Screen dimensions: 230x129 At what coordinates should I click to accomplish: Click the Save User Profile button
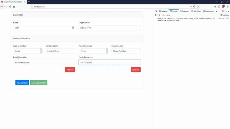[x=38, y=83]
